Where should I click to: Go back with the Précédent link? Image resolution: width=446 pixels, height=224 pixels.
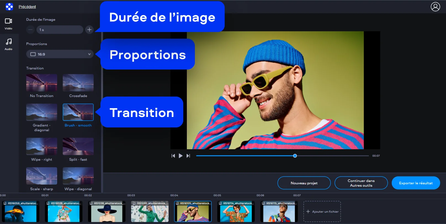(27, 7)
